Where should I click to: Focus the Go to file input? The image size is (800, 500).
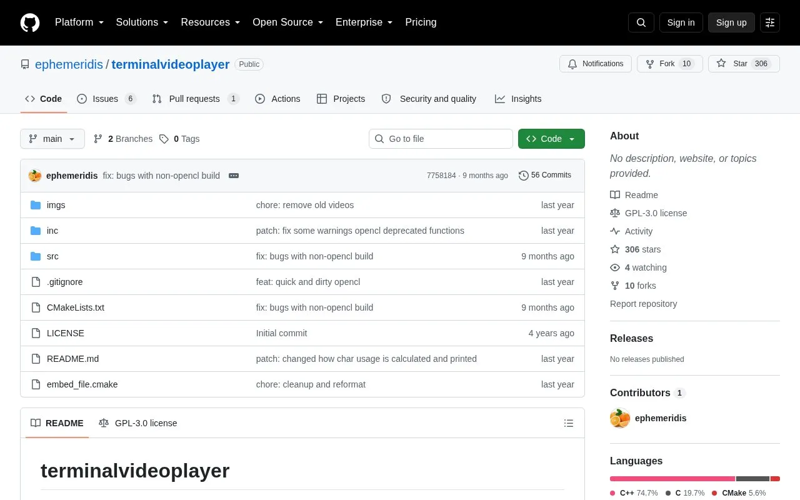(x=441, y=139)
